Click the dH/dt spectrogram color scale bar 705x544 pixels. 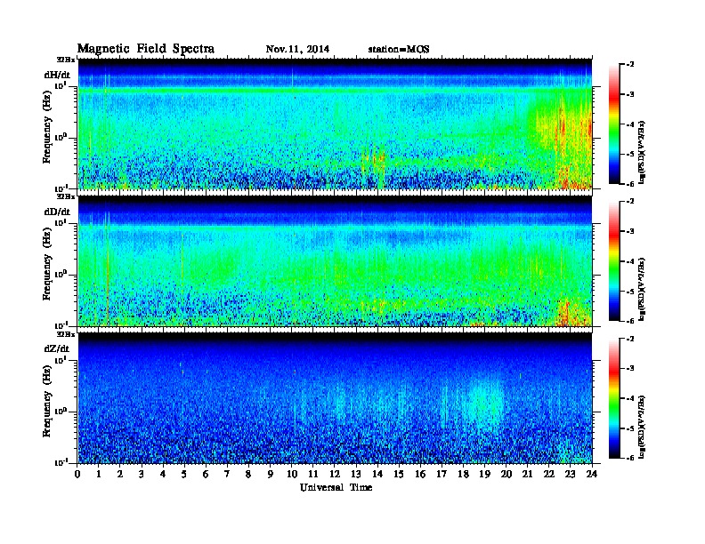614,124
